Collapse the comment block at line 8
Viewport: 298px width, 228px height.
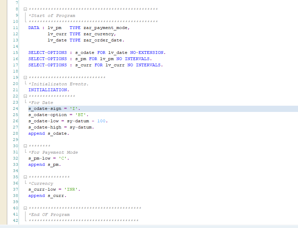click(25, 9)
